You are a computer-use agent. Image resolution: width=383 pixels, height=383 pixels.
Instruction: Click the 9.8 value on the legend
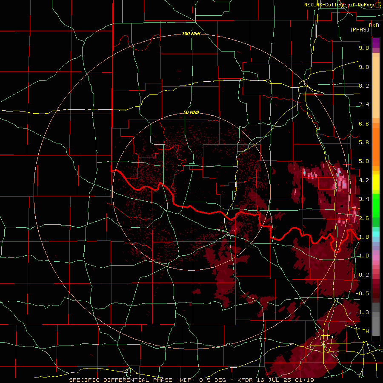click(364, 48)
